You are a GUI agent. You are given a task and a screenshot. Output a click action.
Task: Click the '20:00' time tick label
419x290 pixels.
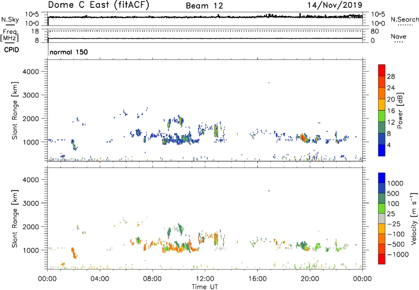310,279
